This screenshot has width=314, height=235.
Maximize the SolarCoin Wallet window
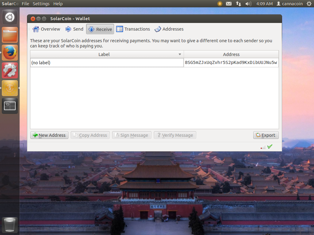point(44,19)
